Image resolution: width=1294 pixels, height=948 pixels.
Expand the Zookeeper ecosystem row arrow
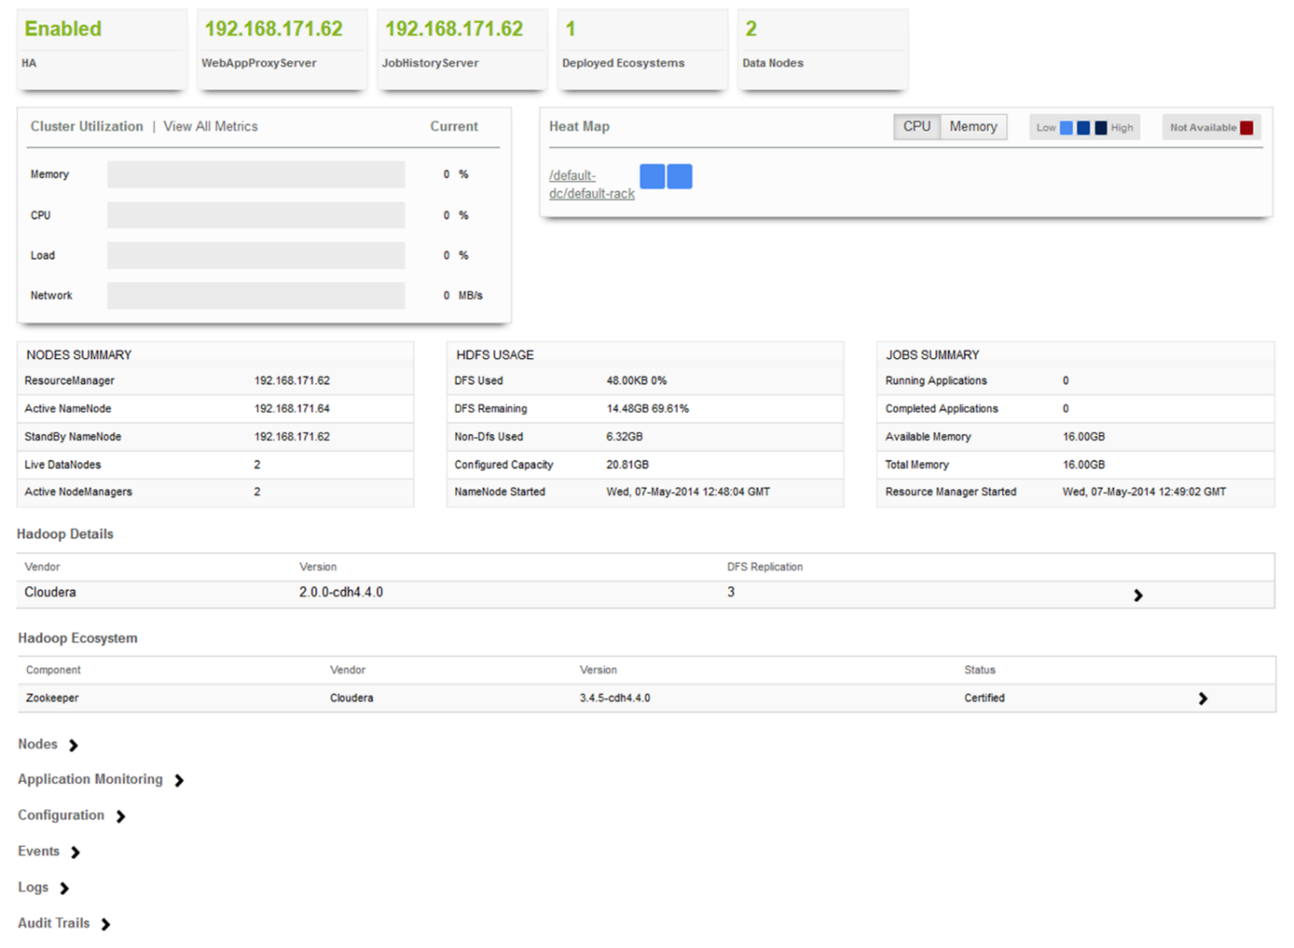tap(1202, 699)
